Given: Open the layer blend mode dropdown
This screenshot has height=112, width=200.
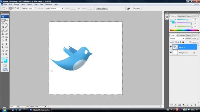Looking at the screenshot, I should point(177,39).
